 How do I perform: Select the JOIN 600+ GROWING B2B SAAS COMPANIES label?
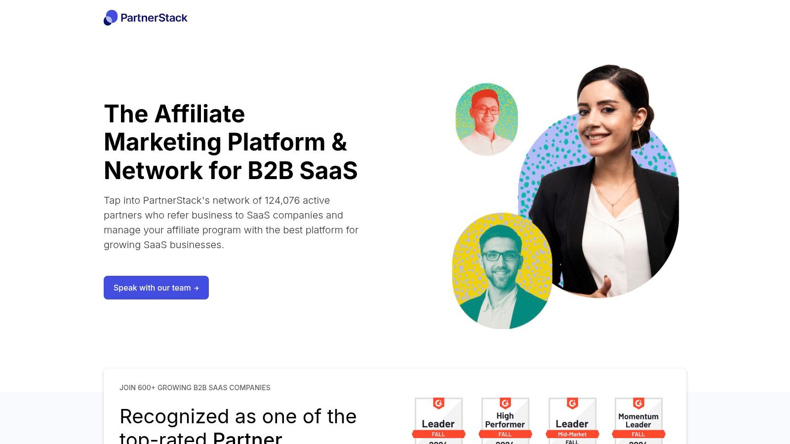(195, 388)
